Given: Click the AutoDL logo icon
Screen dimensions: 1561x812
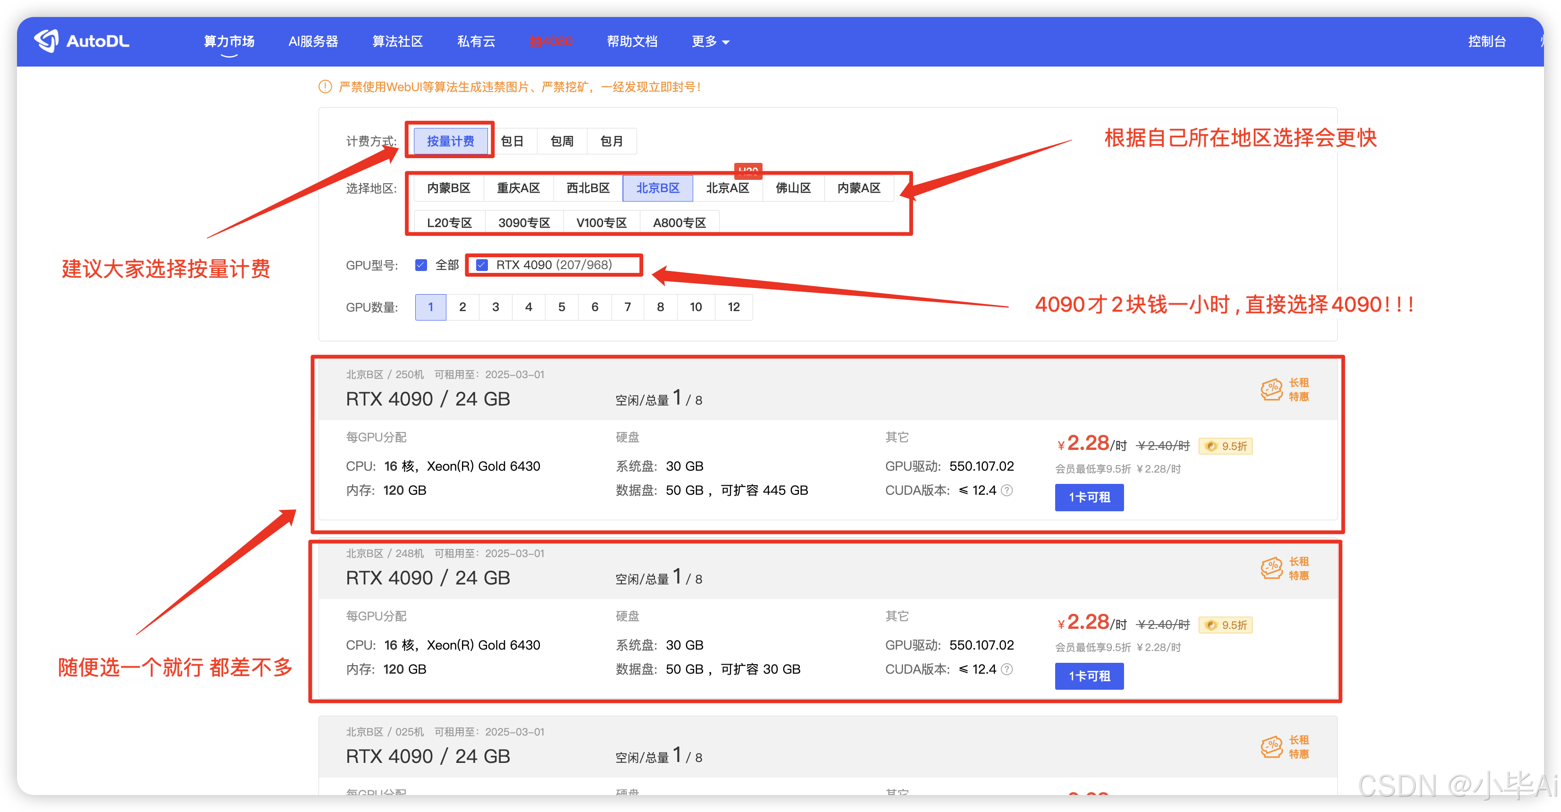Looking at the screenshot, I should [x=47, y=41].
